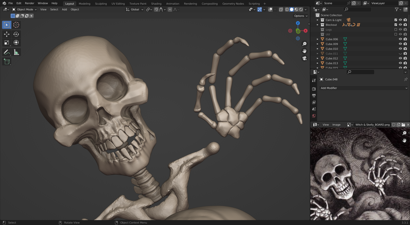Toggle wireframe overlay in viewport header
Image resolution: width=410 pixels, height=225 pixels.
[x=288, y=9]
